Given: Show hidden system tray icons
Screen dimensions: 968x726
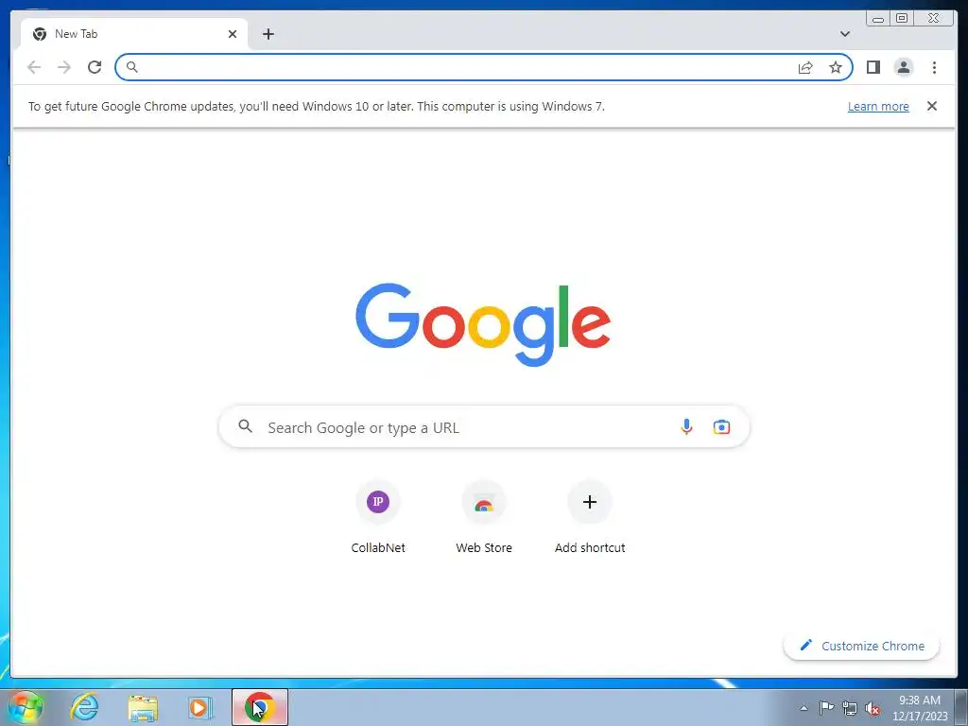Looking at the screenshot, I should (x=804, y=708).
